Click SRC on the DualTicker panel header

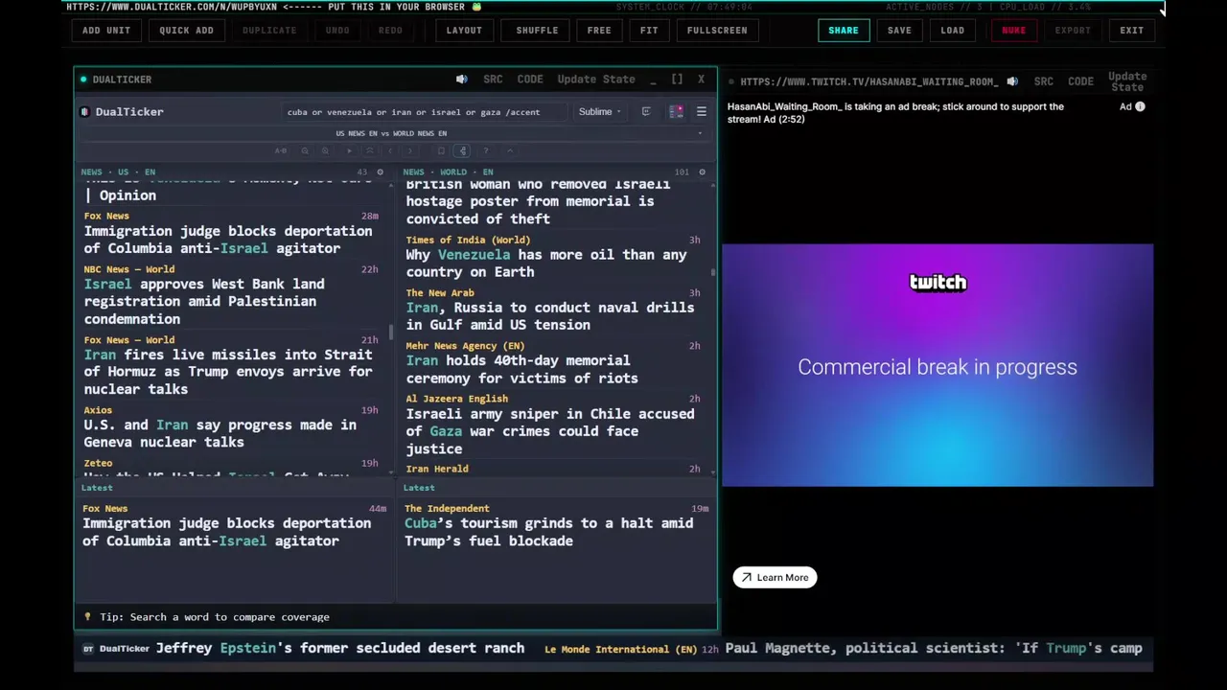click(x=493, y=80)
